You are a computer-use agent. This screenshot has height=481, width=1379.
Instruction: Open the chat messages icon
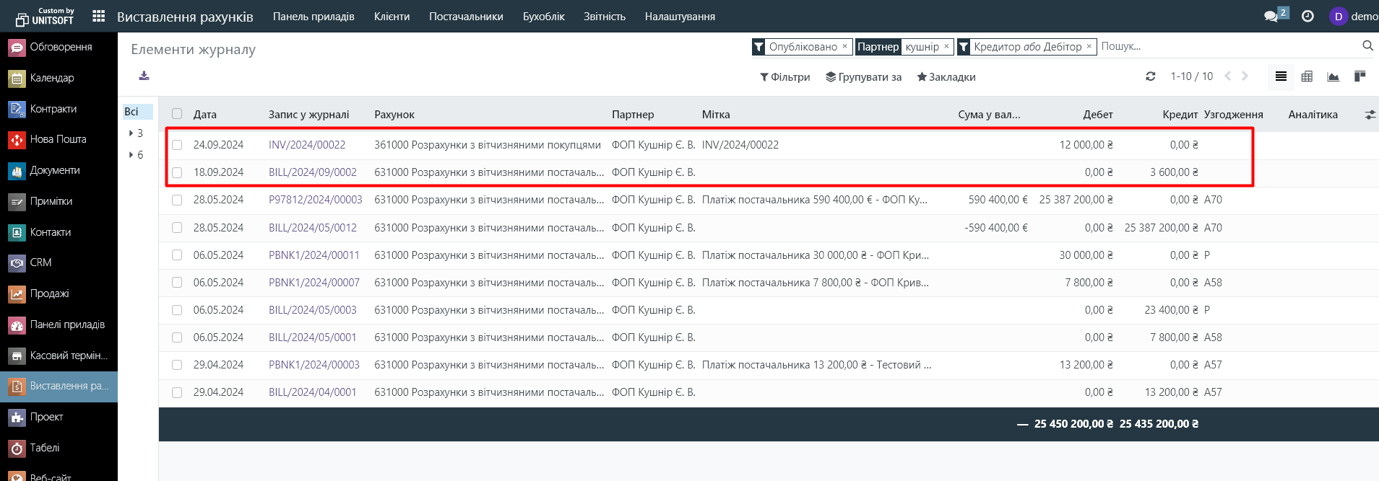(1271, 16)
